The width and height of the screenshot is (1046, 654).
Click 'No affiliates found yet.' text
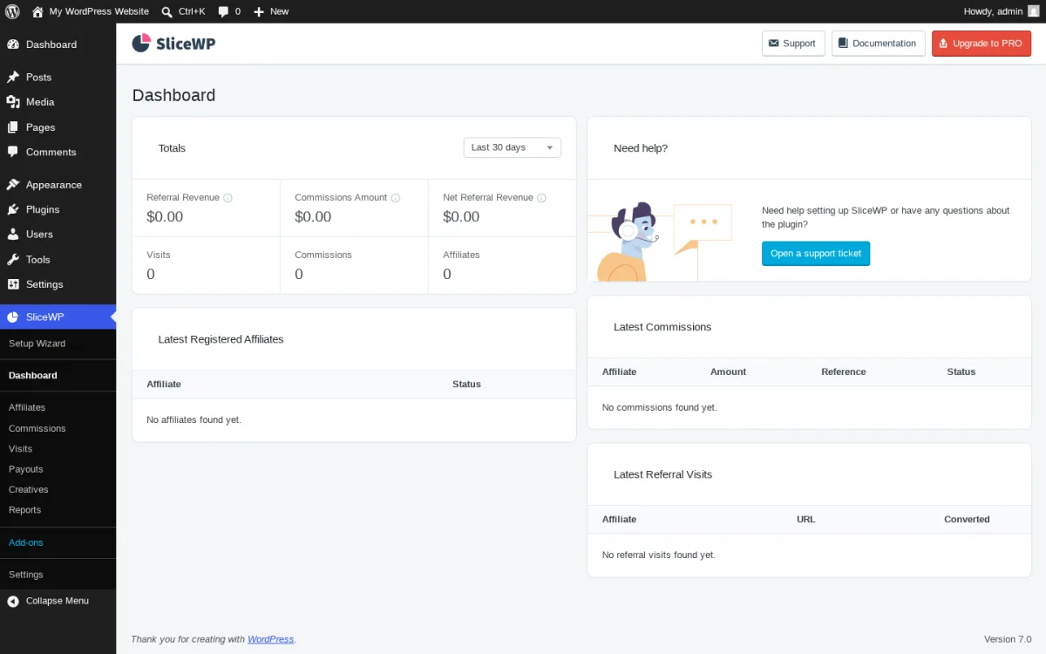(x=194, y=419)
